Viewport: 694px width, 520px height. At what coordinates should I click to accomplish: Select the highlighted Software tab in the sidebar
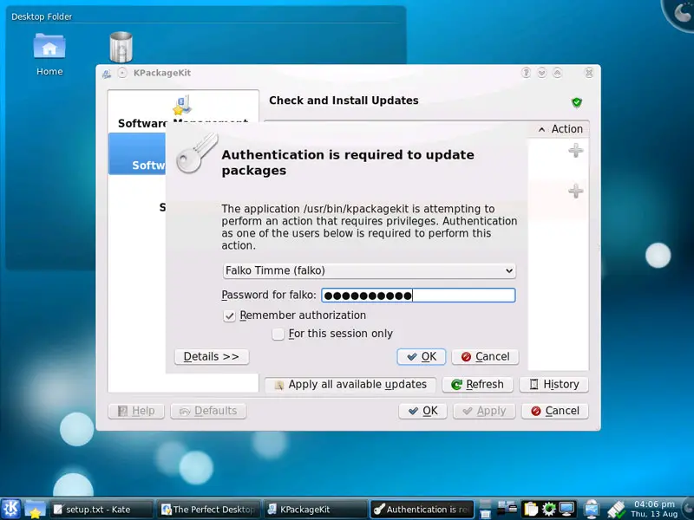click(137, 154)
